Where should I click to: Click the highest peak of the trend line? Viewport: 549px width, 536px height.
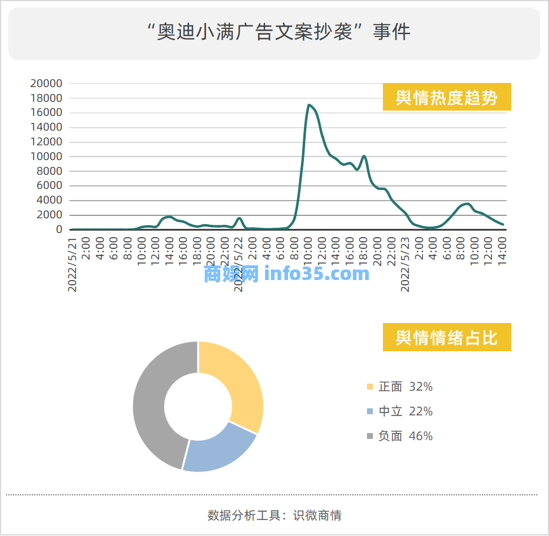coord(309,105)
